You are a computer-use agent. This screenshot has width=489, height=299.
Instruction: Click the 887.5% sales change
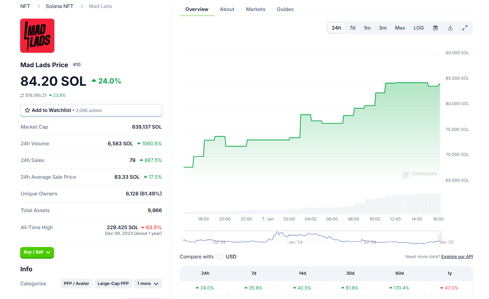(151, 161)
